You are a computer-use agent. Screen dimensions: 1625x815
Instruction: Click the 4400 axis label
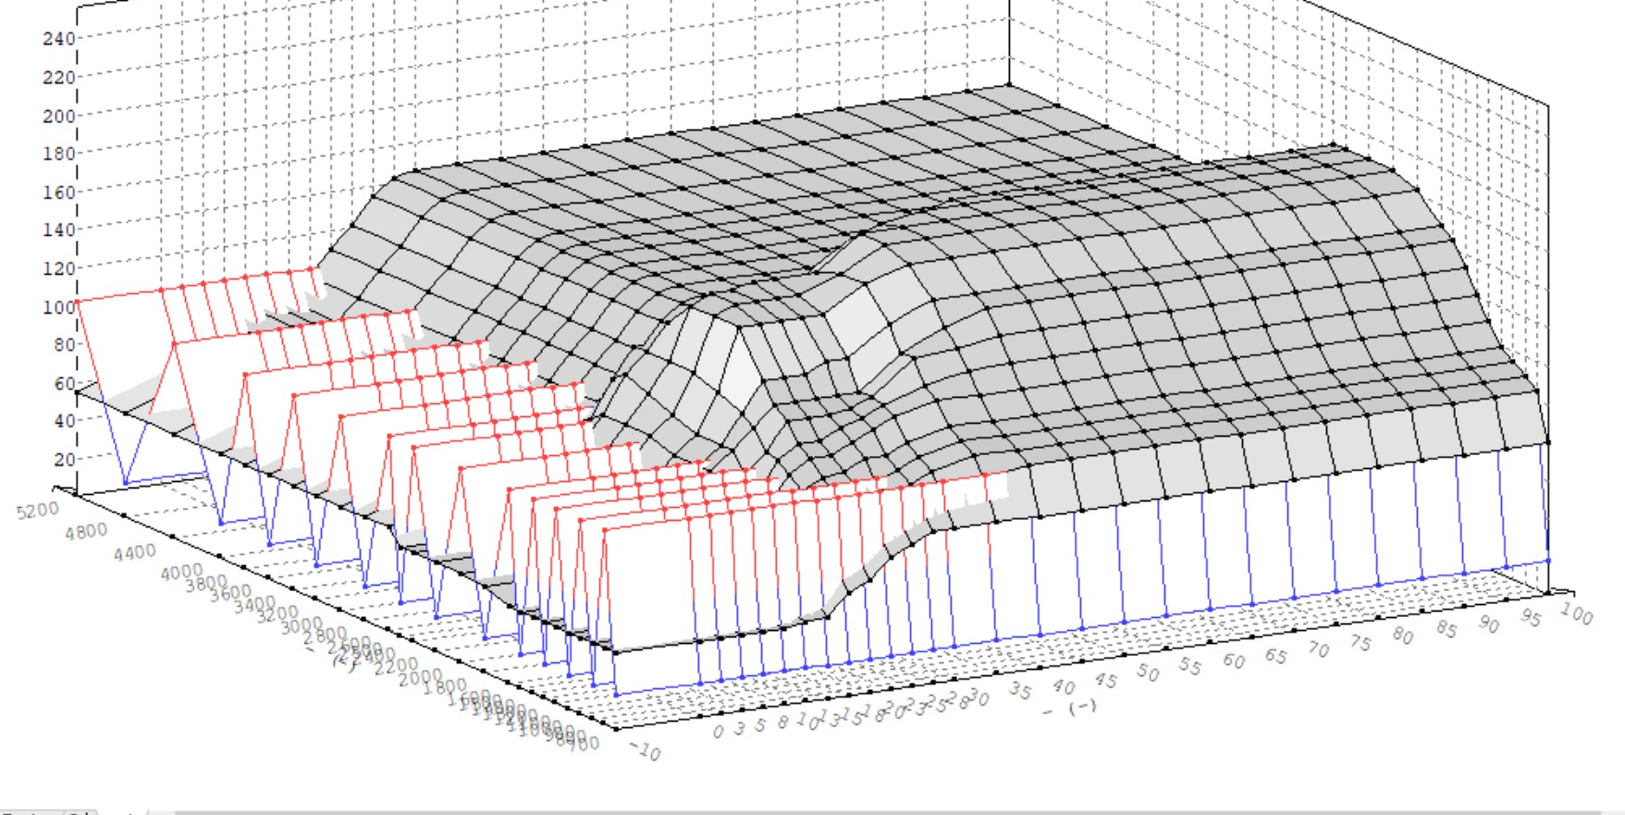pos(135,553)
